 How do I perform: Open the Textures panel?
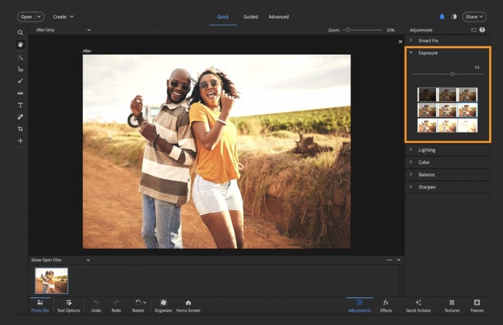pos(451,306)
